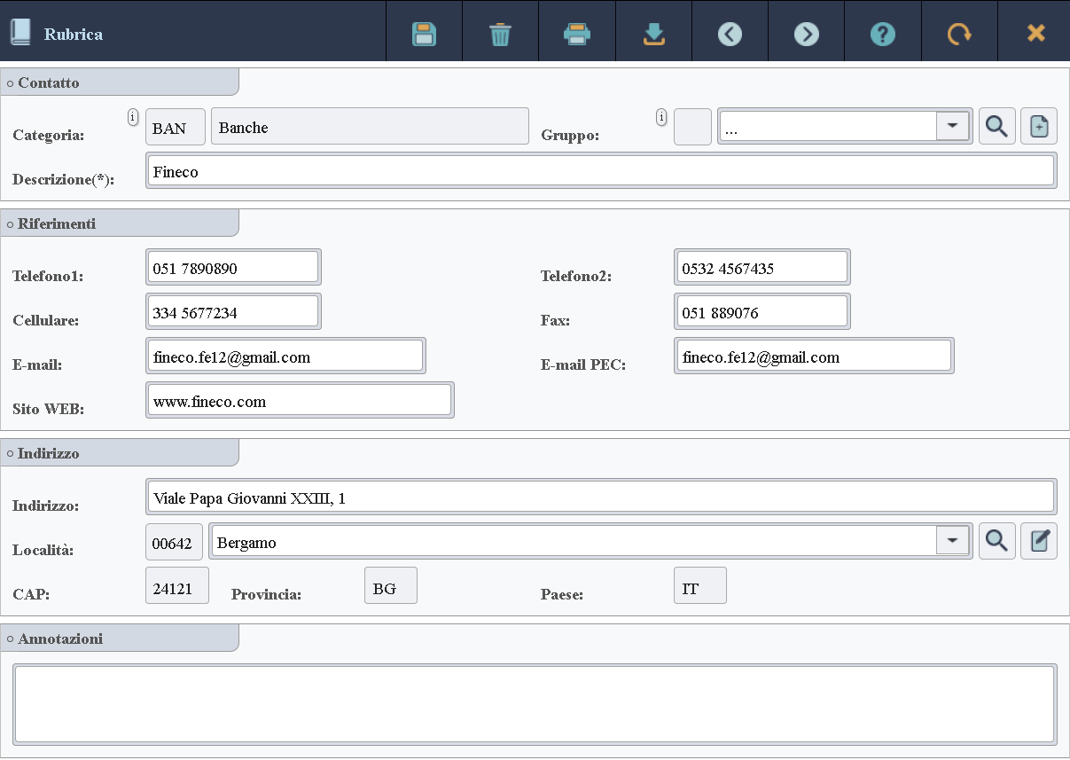Open the Gruppo dropdown arrow

click(x=953, y=126)
